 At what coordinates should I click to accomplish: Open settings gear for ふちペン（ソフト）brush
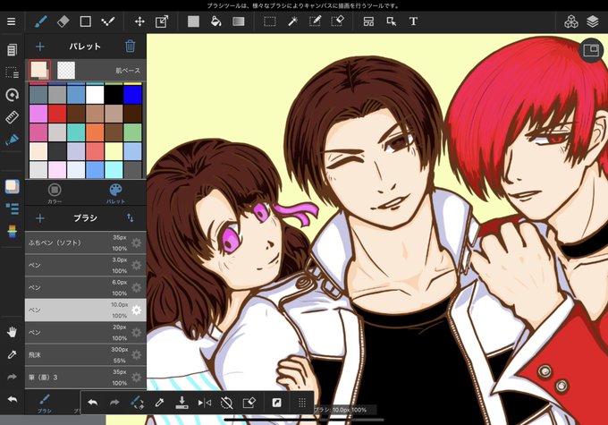click(x=136, y=243)
